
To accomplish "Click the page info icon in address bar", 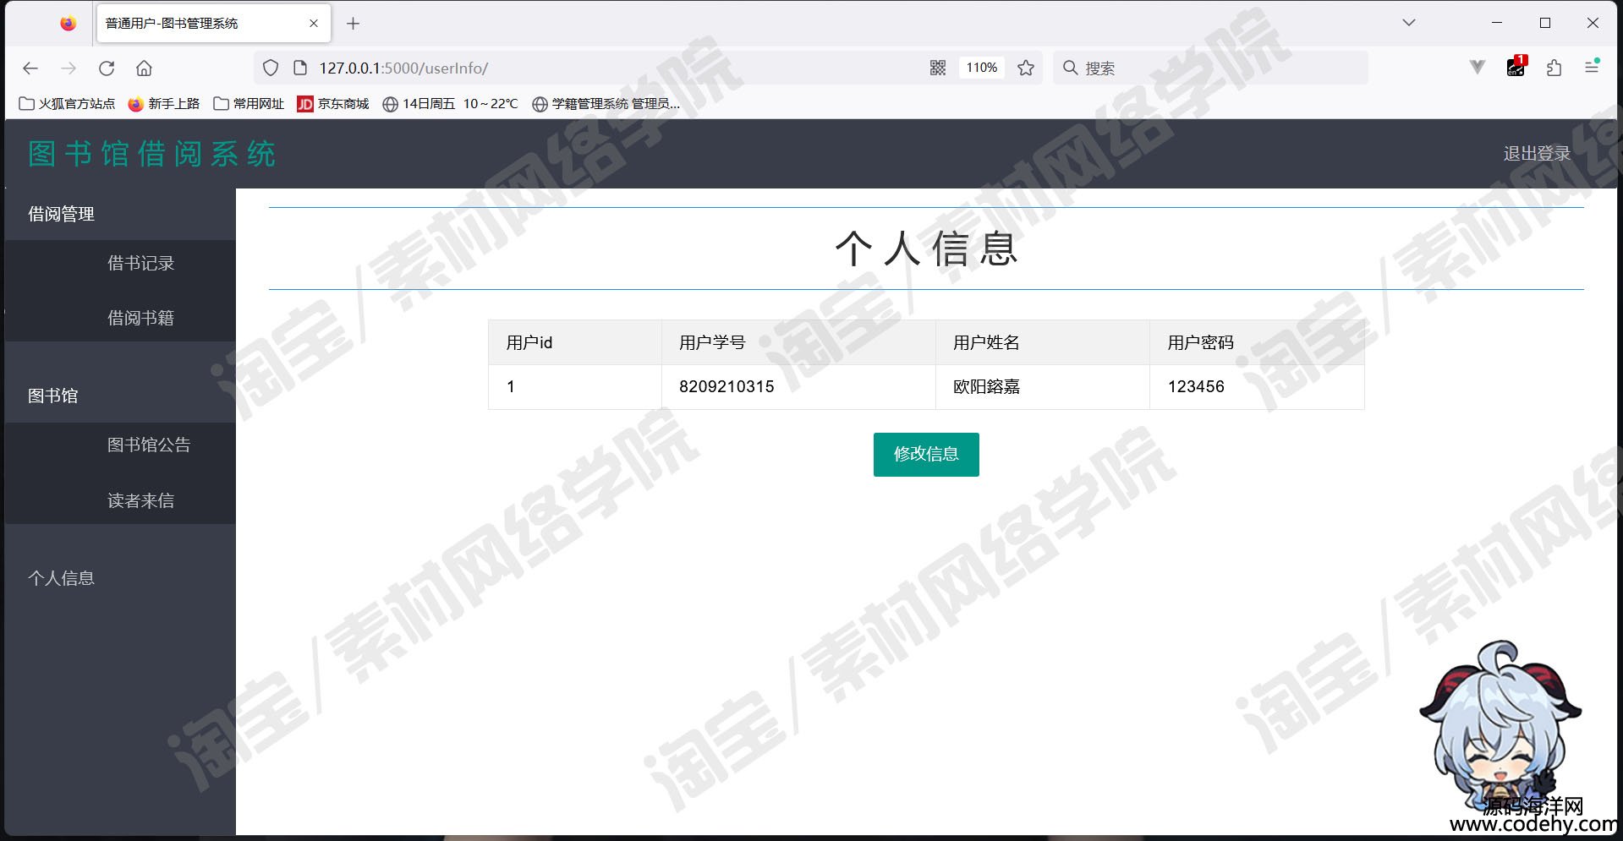I will (x=299, y=68).
